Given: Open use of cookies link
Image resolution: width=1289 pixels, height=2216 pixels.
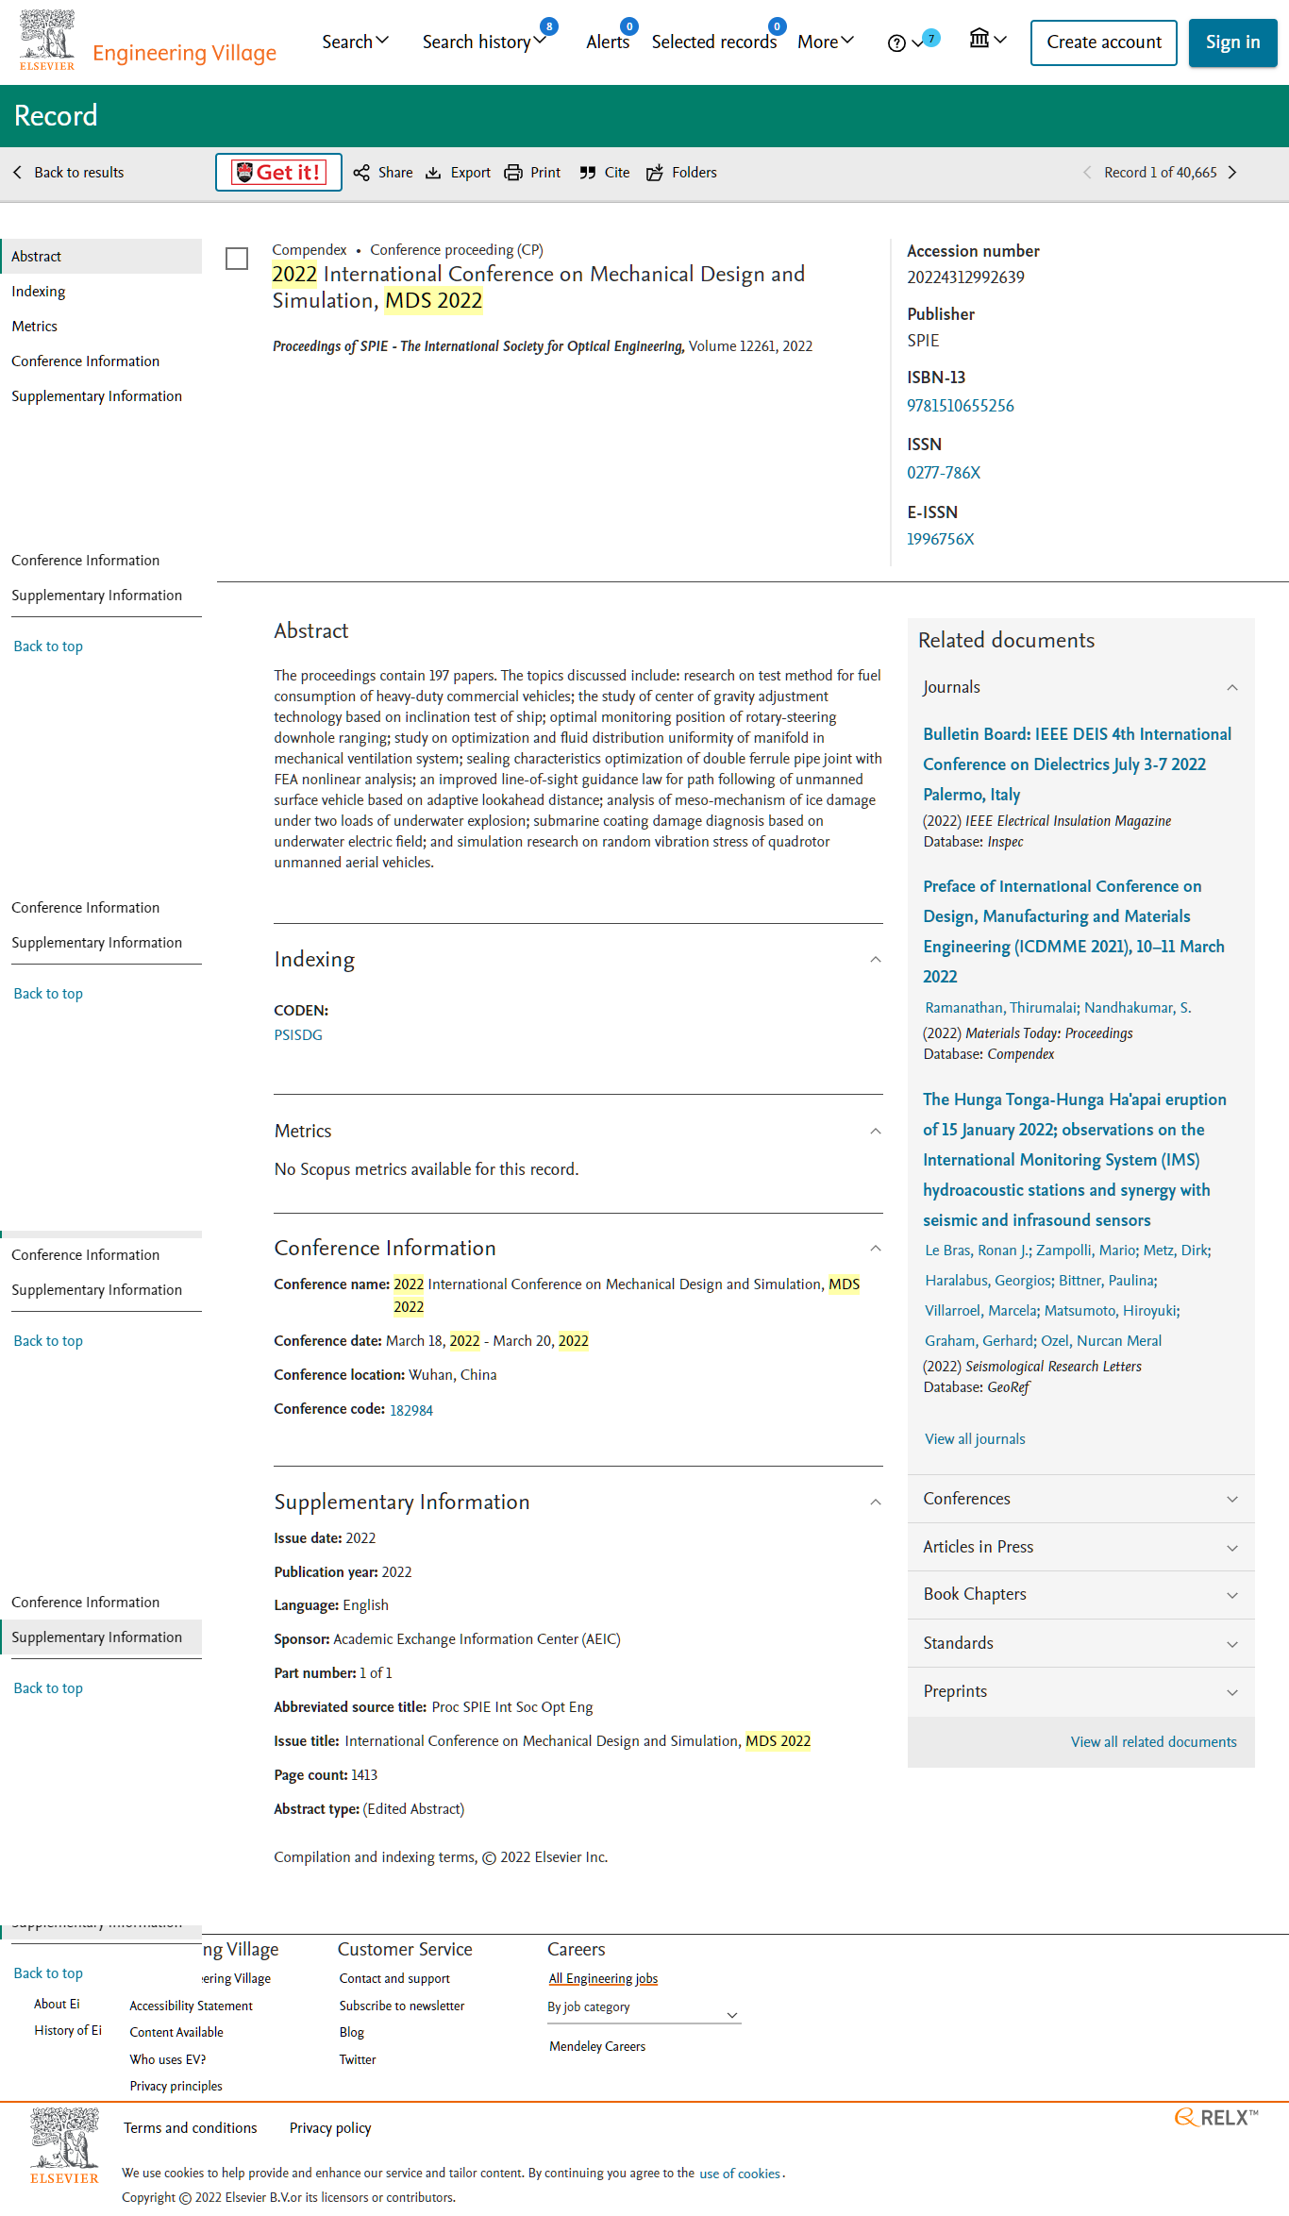Looking at the screenshot, I should pos(740,2174).
